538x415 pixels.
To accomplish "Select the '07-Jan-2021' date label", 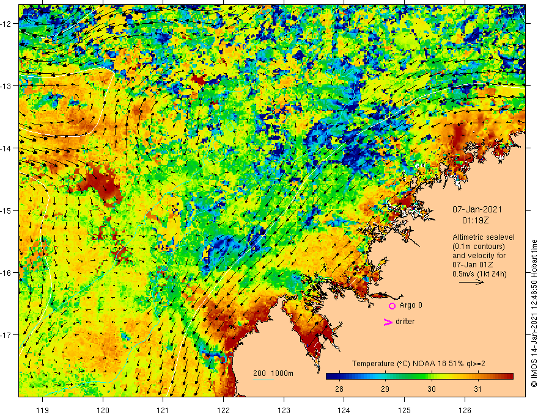I will [x=477, y=209].
